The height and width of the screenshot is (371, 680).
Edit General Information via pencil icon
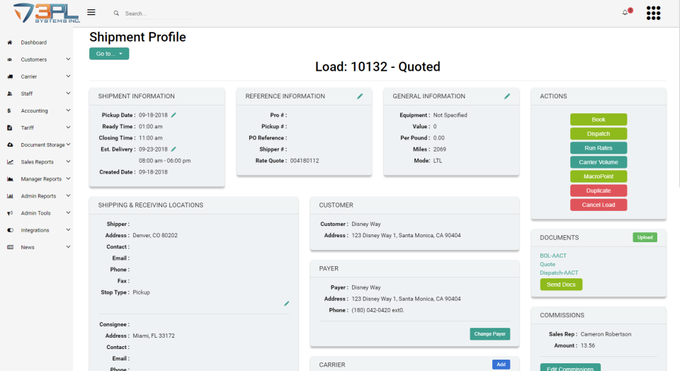pos(507,96)
